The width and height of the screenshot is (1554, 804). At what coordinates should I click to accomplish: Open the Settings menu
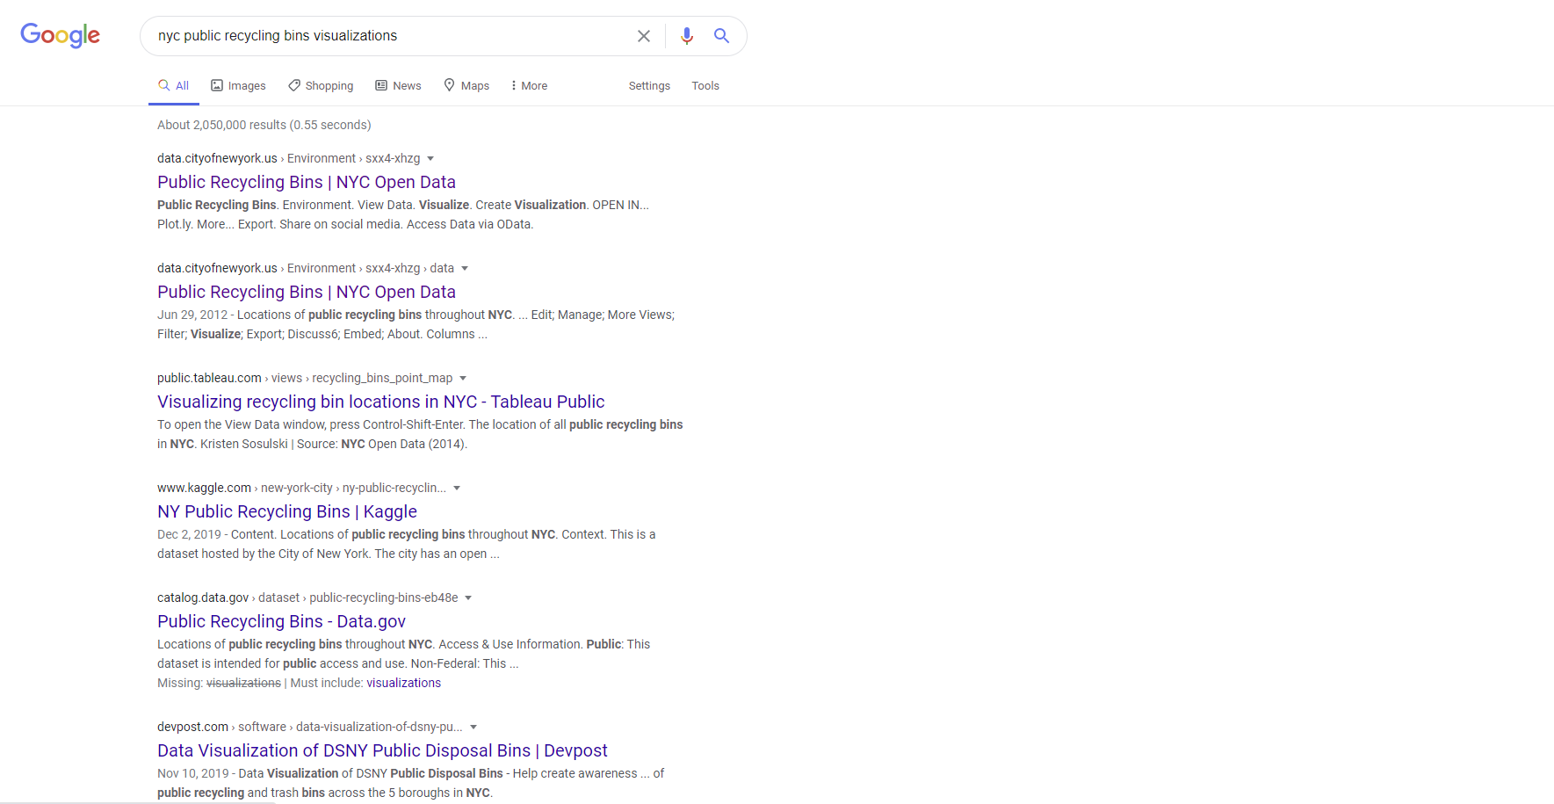click(x=649, y=85)
